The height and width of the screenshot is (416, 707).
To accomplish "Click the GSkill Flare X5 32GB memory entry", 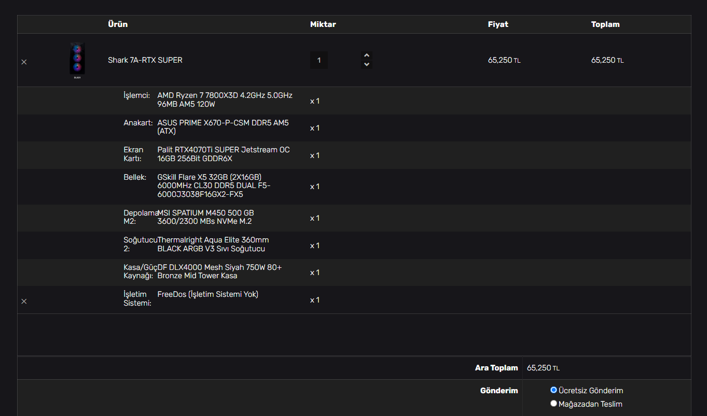I will 214,186.
